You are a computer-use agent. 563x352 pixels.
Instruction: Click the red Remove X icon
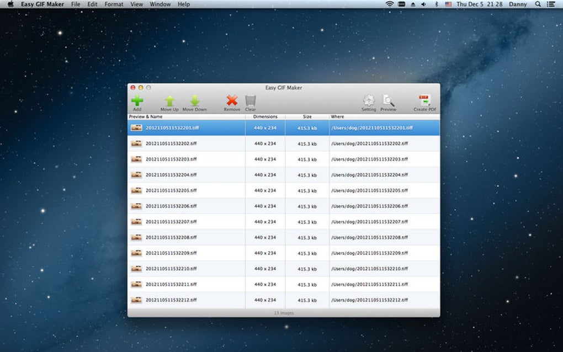pyautogui.click(x=232, y=100)
